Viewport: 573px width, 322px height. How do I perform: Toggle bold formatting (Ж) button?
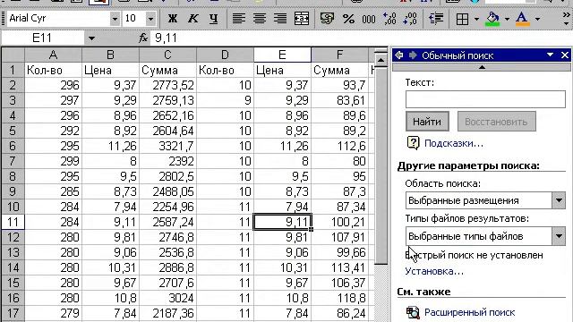pos(173,18)
